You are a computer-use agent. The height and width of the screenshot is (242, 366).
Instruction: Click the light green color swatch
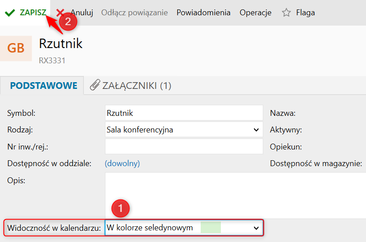211,228
